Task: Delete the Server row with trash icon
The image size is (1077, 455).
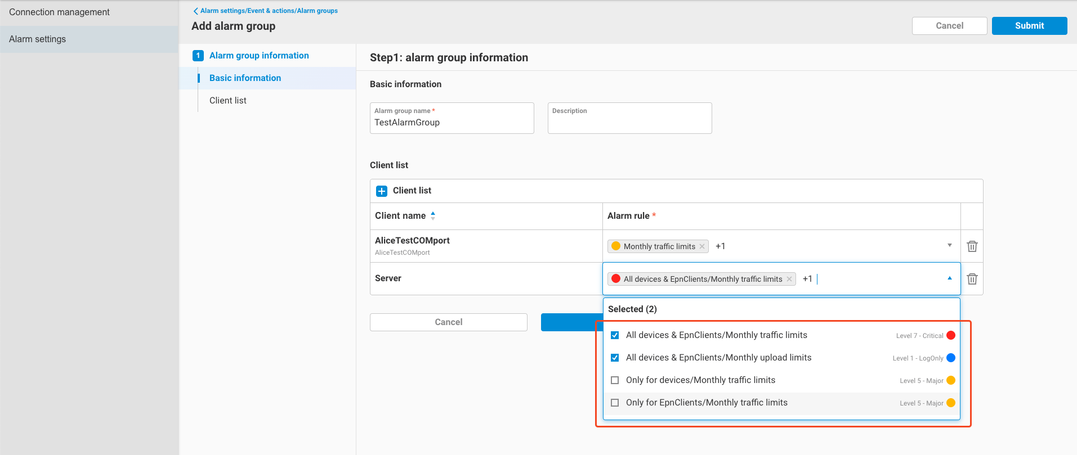Action: (x=972, y=279)
